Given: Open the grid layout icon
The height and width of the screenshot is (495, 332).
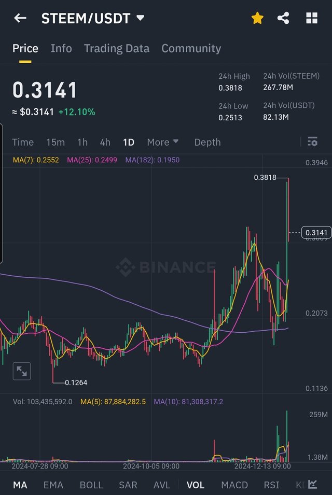Looking at the screenshot, I should click(x=311, y=18).
